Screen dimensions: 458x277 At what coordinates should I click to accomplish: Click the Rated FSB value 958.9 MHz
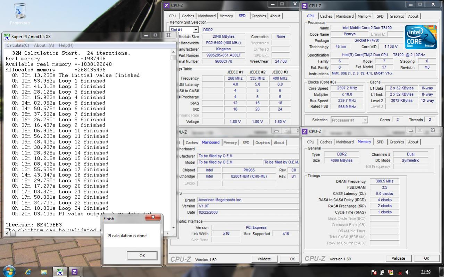pyautogui.click(x=347, y=107)
